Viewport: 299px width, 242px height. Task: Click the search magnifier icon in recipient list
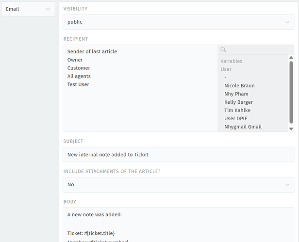point(223,49)
